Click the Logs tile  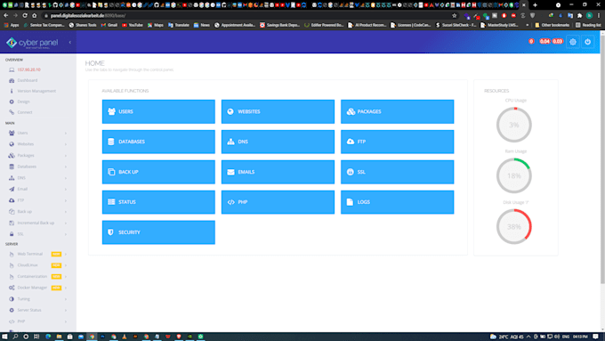tap(397, 202)
